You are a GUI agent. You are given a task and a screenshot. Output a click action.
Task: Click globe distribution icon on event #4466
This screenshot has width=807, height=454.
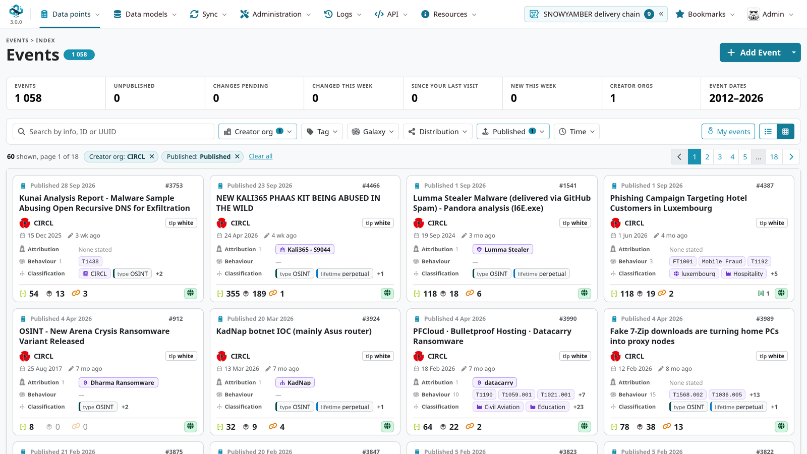tap(387, 293)
